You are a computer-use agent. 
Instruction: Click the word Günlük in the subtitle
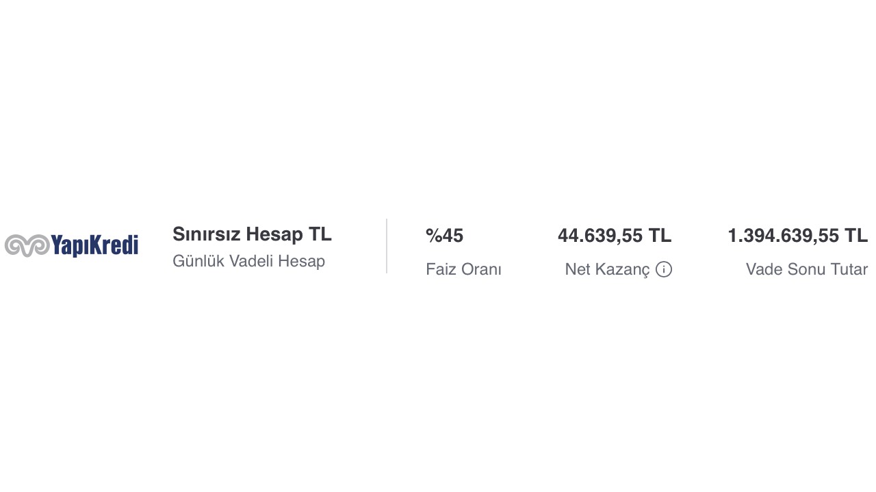[x=198, y=261]
